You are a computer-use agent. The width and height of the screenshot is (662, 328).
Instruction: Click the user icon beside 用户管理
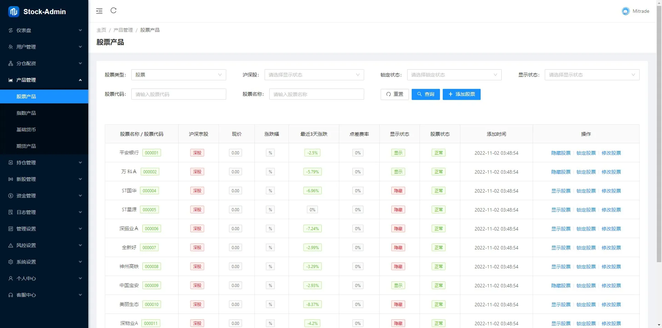coord(11,47)
